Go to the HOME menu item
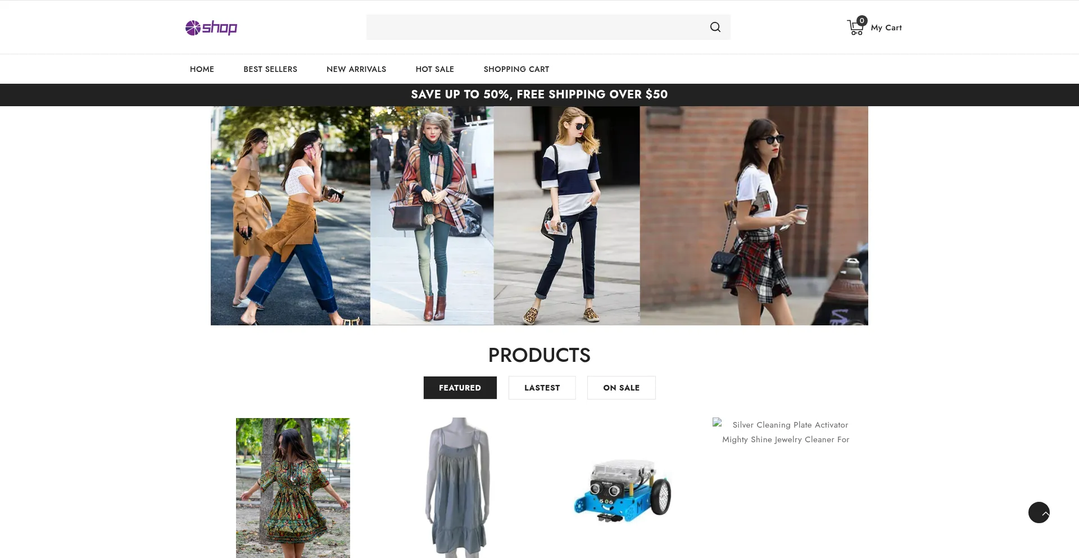1079x558 pixels. pyautogui.click(x=202, y=69)
